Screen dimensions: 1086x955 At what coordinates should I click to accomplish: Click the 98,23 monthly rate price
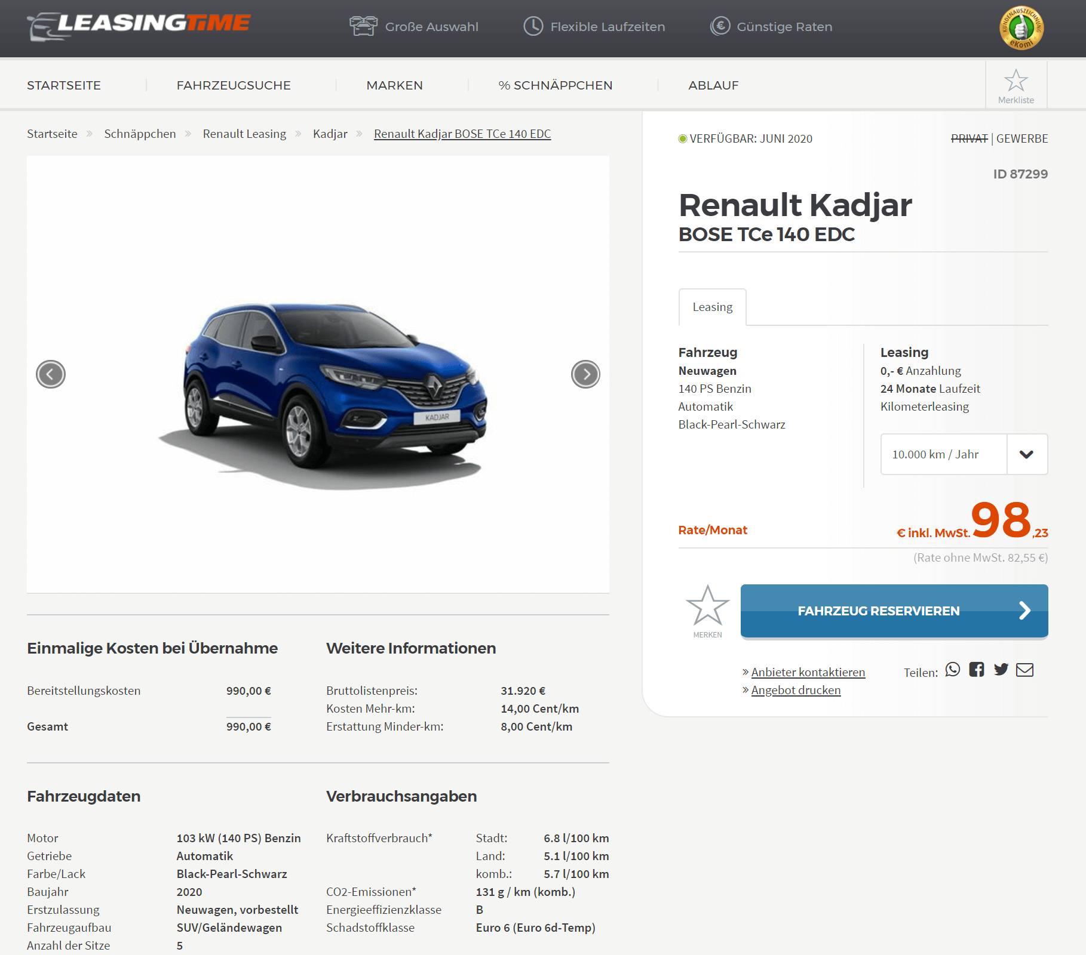(1010, 520)
